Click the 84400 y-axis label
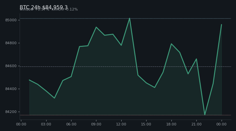Screen dimensions: 236x131 pos(10,89)
